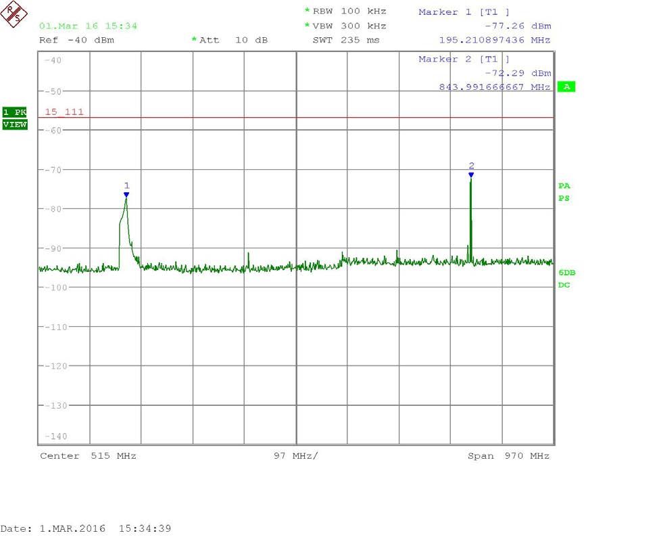Viewport: 659px width, 548px height.
Task: Click marker 1 frequency '195.210897436 MHz'
Action: tap(495, 40)
